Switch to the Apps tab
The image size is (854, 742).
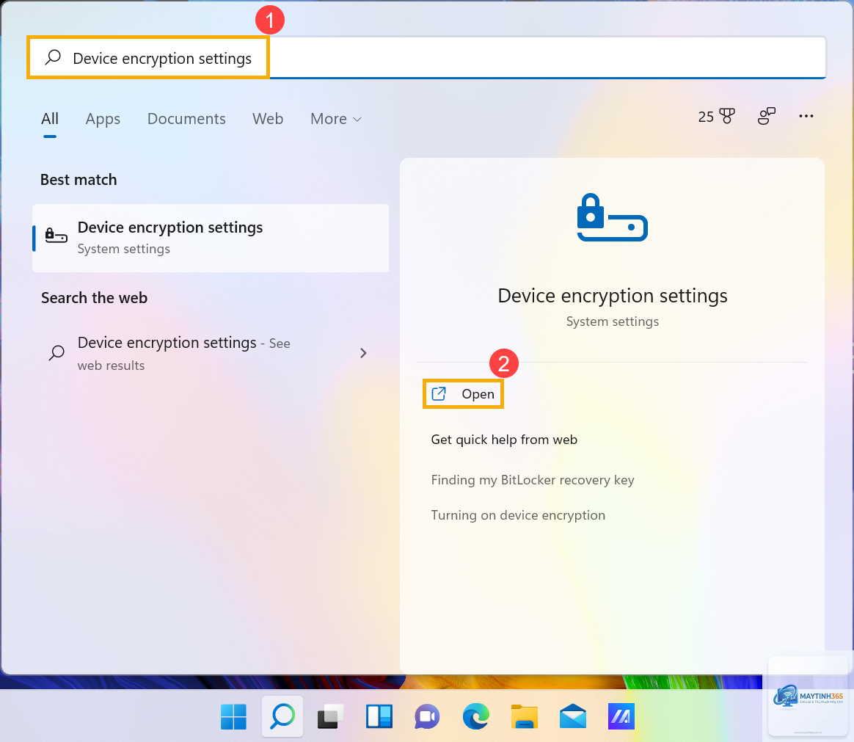pyautogui.click(x=103, y=119)
